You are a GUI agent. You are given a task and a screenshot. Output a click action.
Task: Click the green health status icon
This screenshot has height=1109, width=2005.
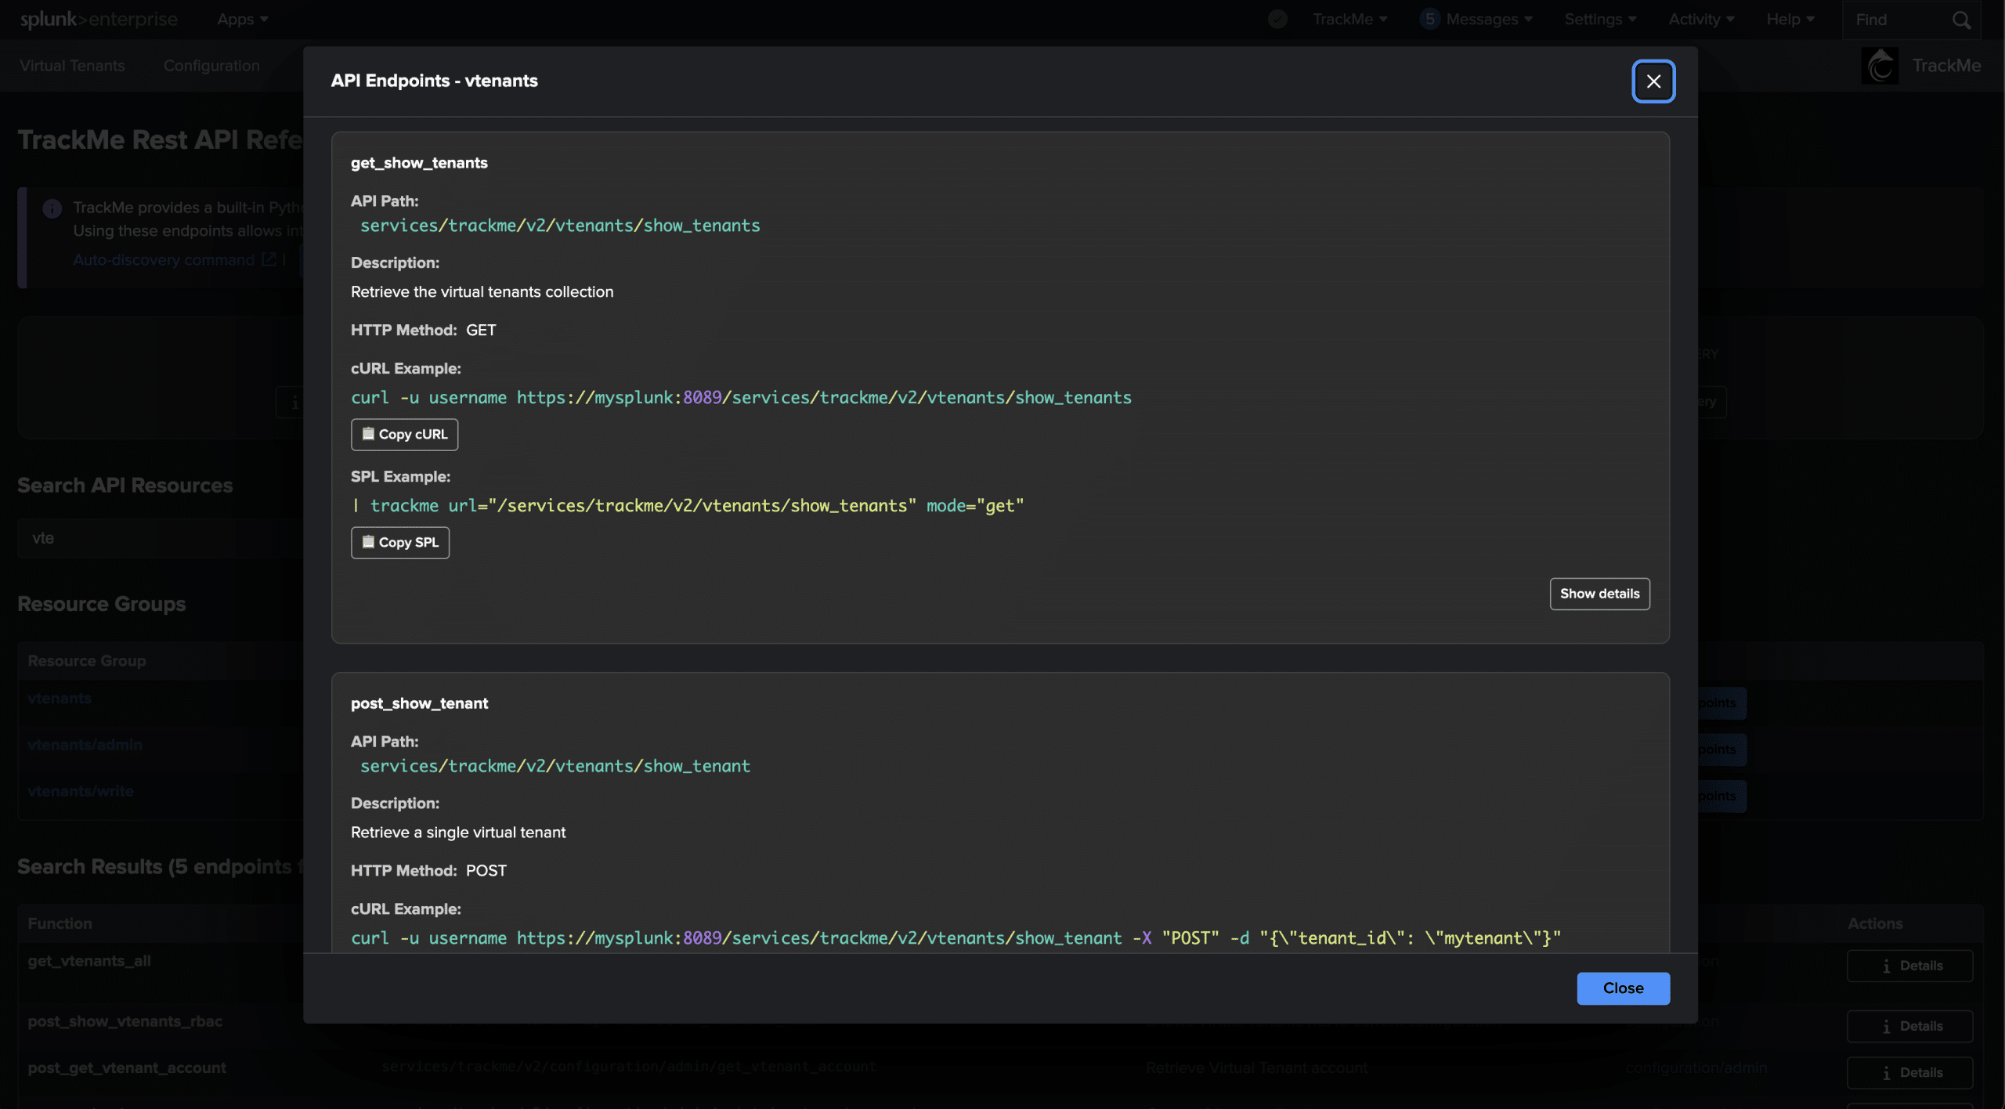pos(1277,20)
